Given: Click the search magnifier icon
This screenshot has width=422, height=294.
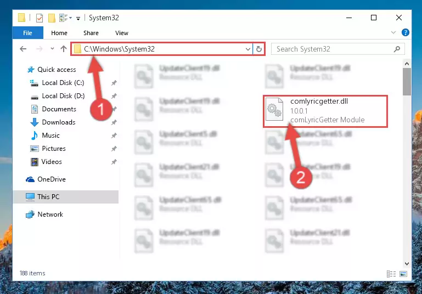Looking at the screenshot, I should click(x=397, y=49).
